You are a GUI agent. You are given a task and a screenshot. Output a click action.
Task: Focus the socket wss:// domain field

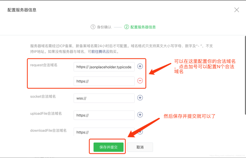click(x=104, y=98)
